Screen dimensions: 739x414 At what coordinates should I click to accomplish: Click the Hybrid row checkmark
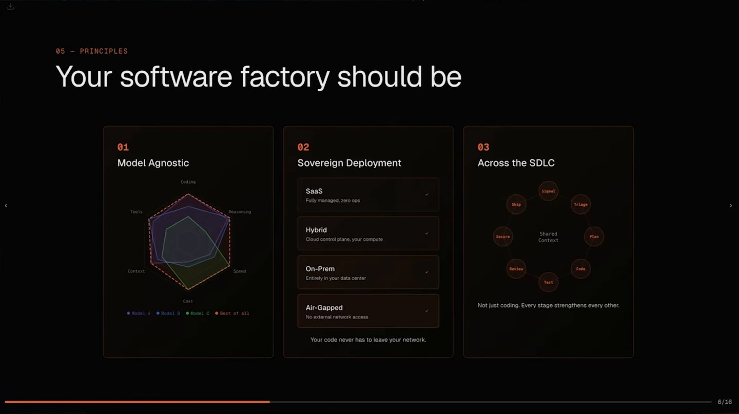427,233
